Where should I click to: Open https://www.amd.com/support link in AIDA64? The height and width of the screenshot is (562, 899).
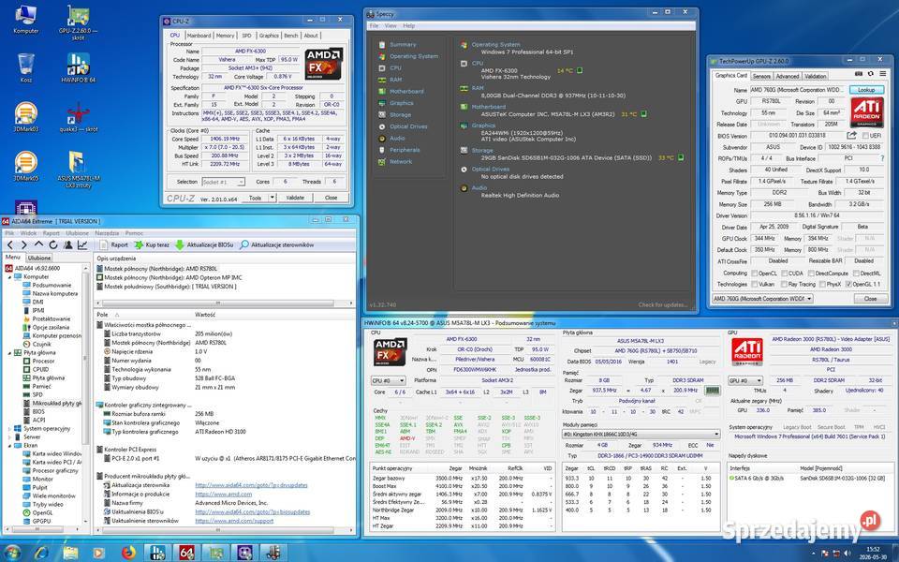[x=234, y=521]
